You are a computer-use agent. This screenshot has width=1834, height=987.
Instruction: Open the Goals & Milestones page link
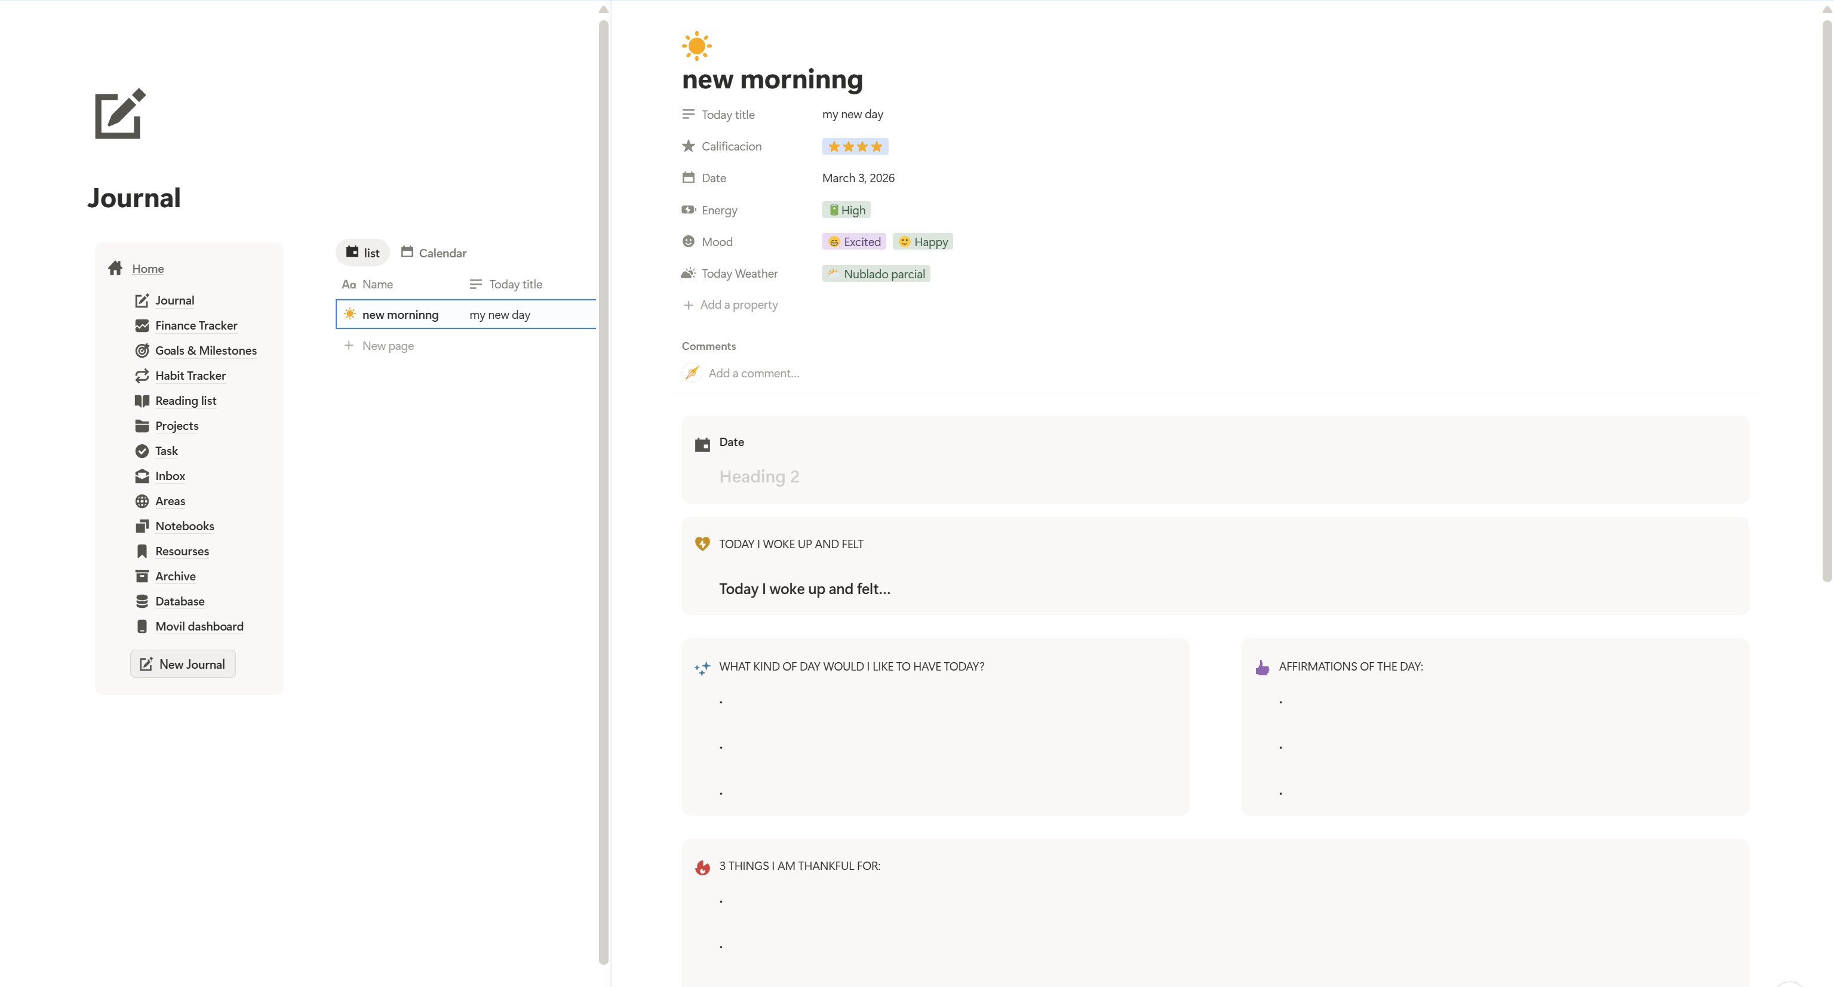(206, 350)
